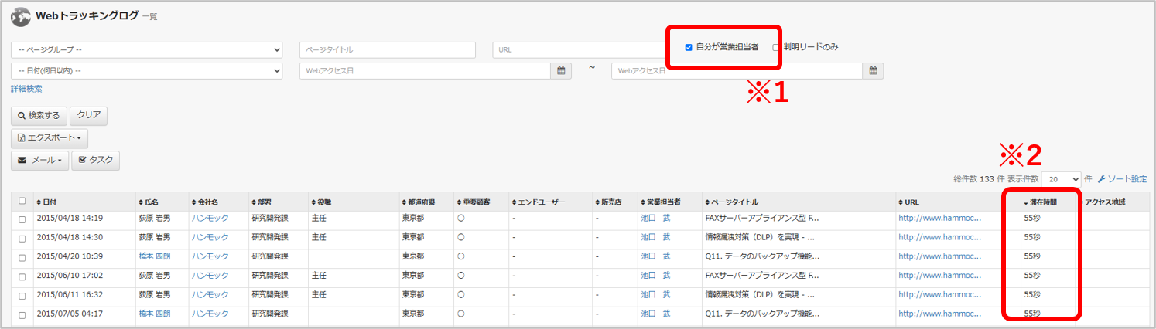The height and width of the screenshot is (329, 1156).
Task: Click the ページタイトル input field
Action: [387, 49]
